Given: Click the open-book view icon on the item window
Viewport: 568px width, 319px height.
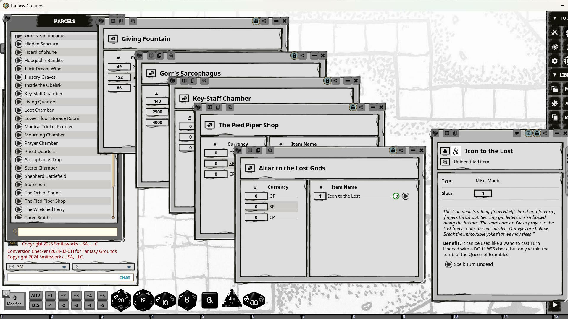Looking at the screenshot, I should [x=447, y=133].
